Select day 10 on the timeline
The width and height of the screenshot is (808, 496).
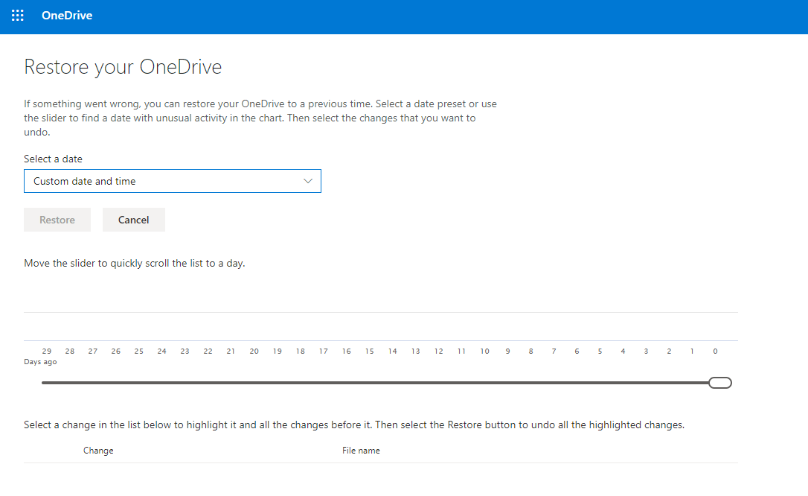(485, 352)
